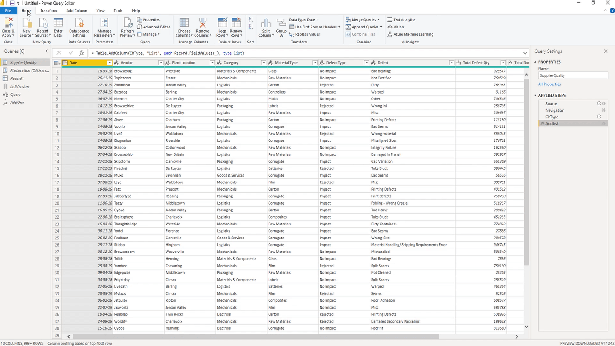Click Replace Values button
The width and height of the screenshot is (615, 346).
305,34
